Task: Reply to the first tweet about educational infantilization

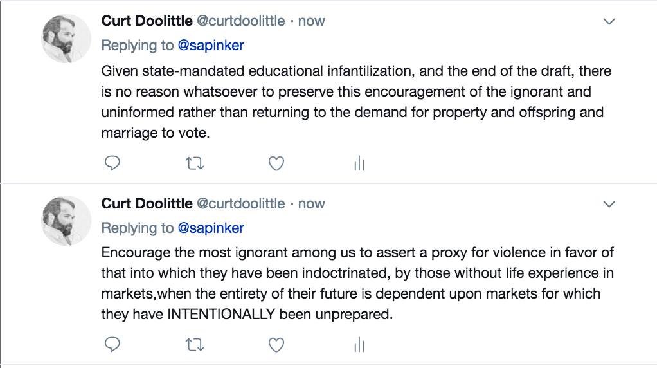Action: pyautogui.click(x=113, y=163)
